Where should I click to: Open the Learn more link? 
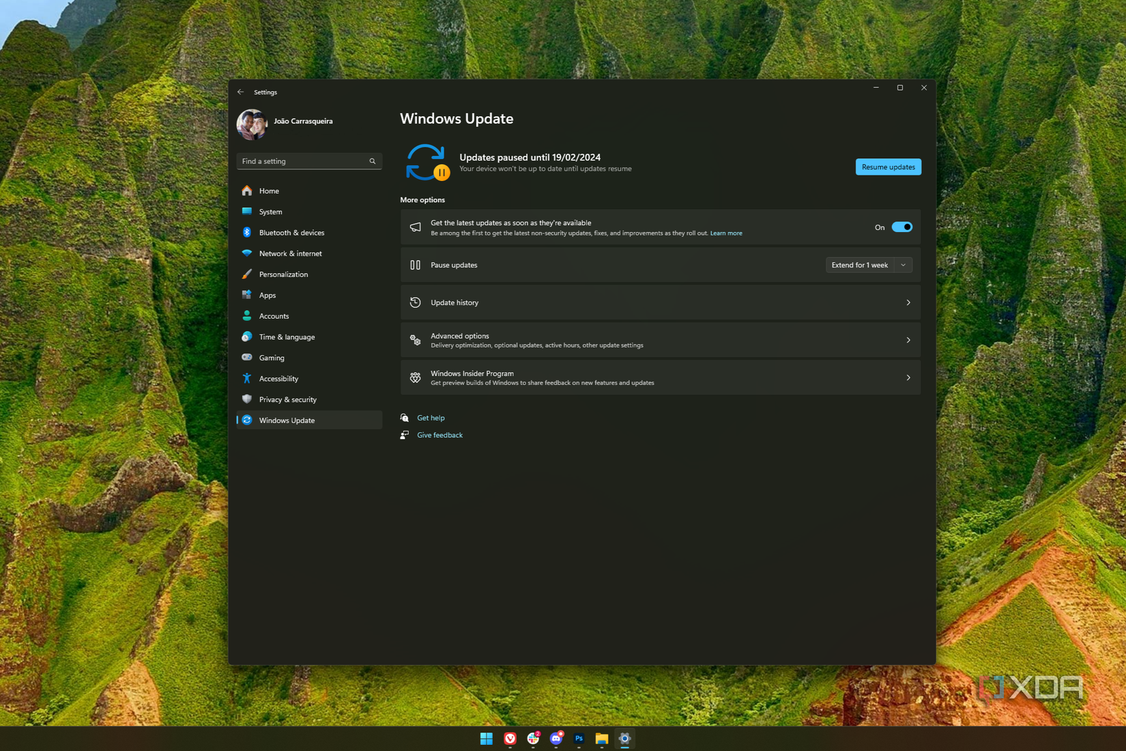(725, 233)
